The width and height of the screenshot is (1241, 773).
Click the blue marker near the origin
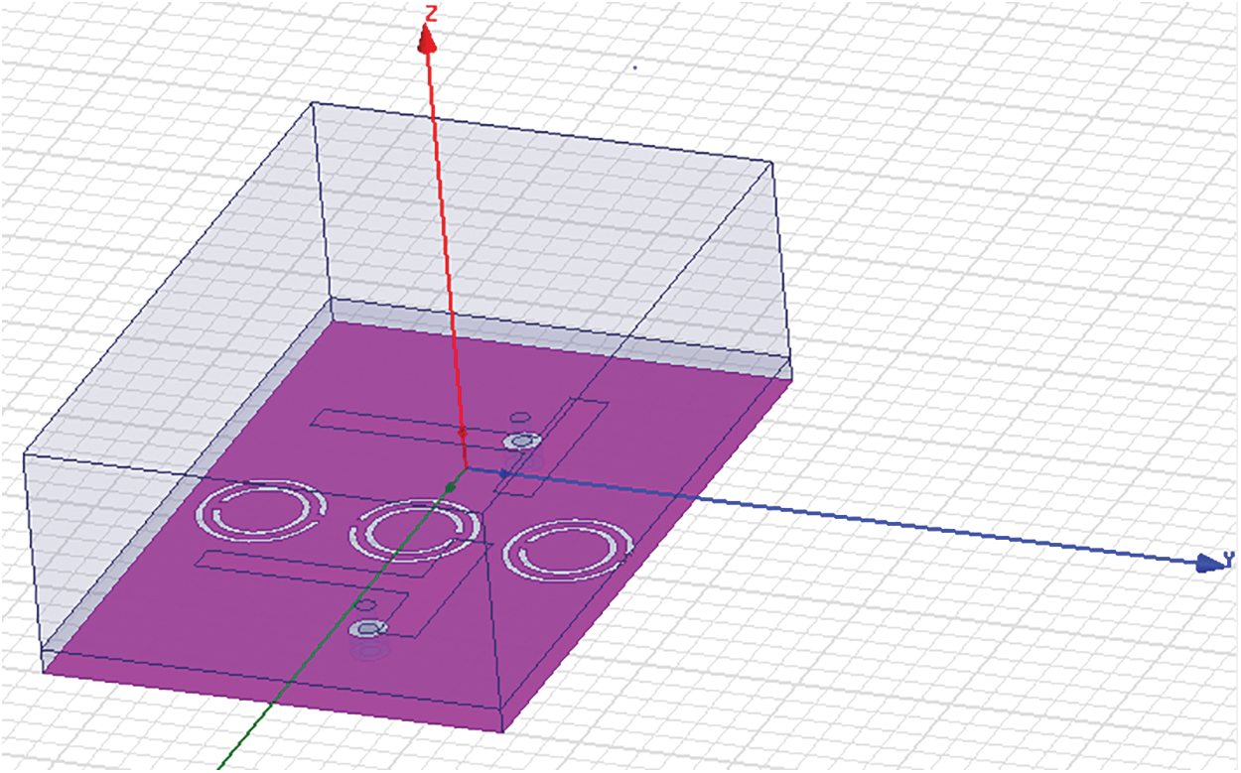tap(503, 473)
